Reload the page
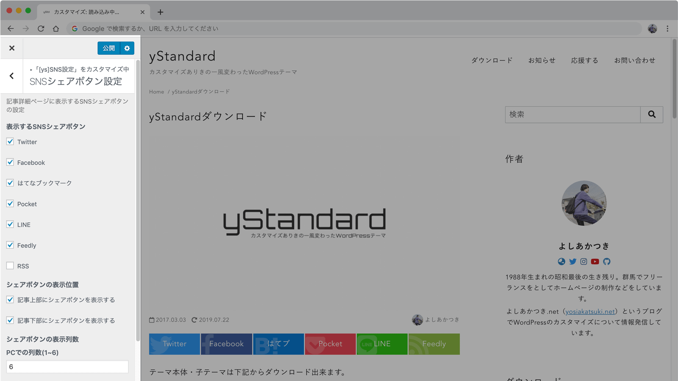Viewport: 678px width, 381px height. point(41,28)
